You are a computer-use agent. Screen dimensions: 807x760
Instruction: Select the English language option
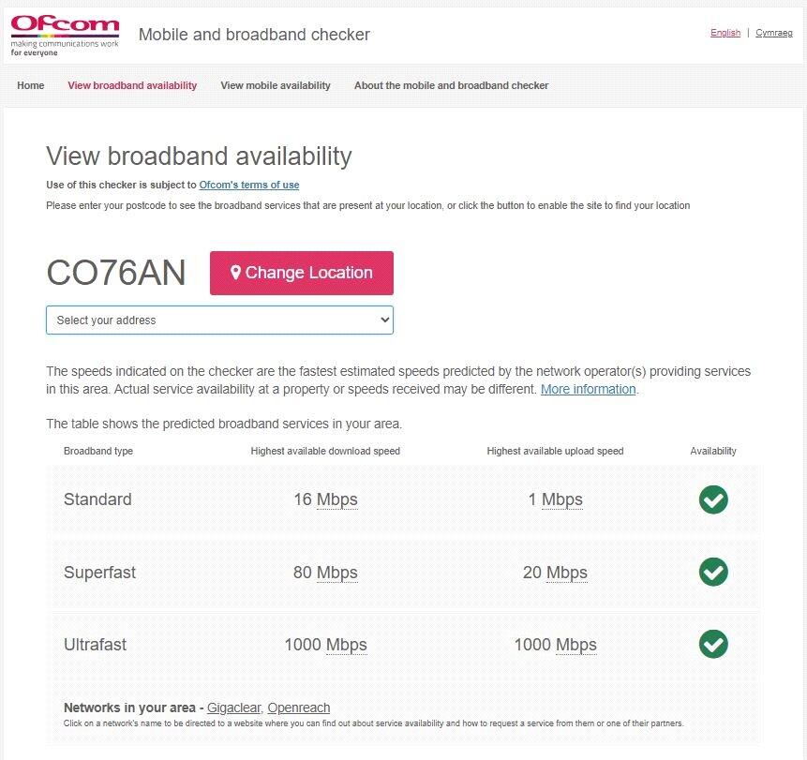click(x=725, y=32)
